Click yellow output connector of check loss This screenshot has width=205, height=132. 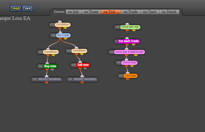point(132,65)
